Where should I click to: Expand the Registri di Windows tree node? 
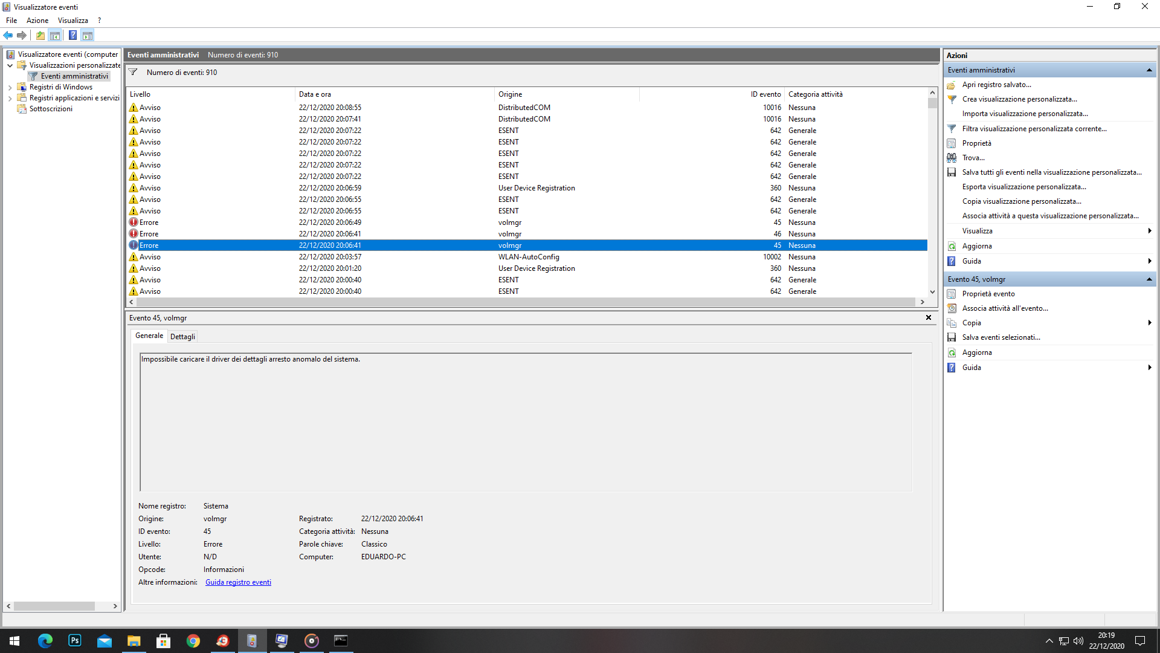pyautogui.click(x=10, y=87)
